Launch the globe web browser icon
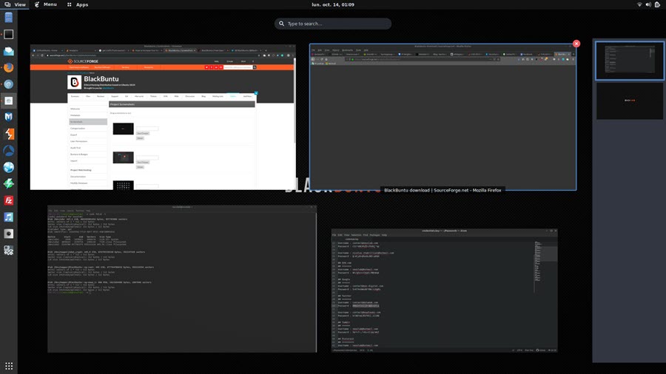This screenshot has height=374, width=666. [8, 167]
